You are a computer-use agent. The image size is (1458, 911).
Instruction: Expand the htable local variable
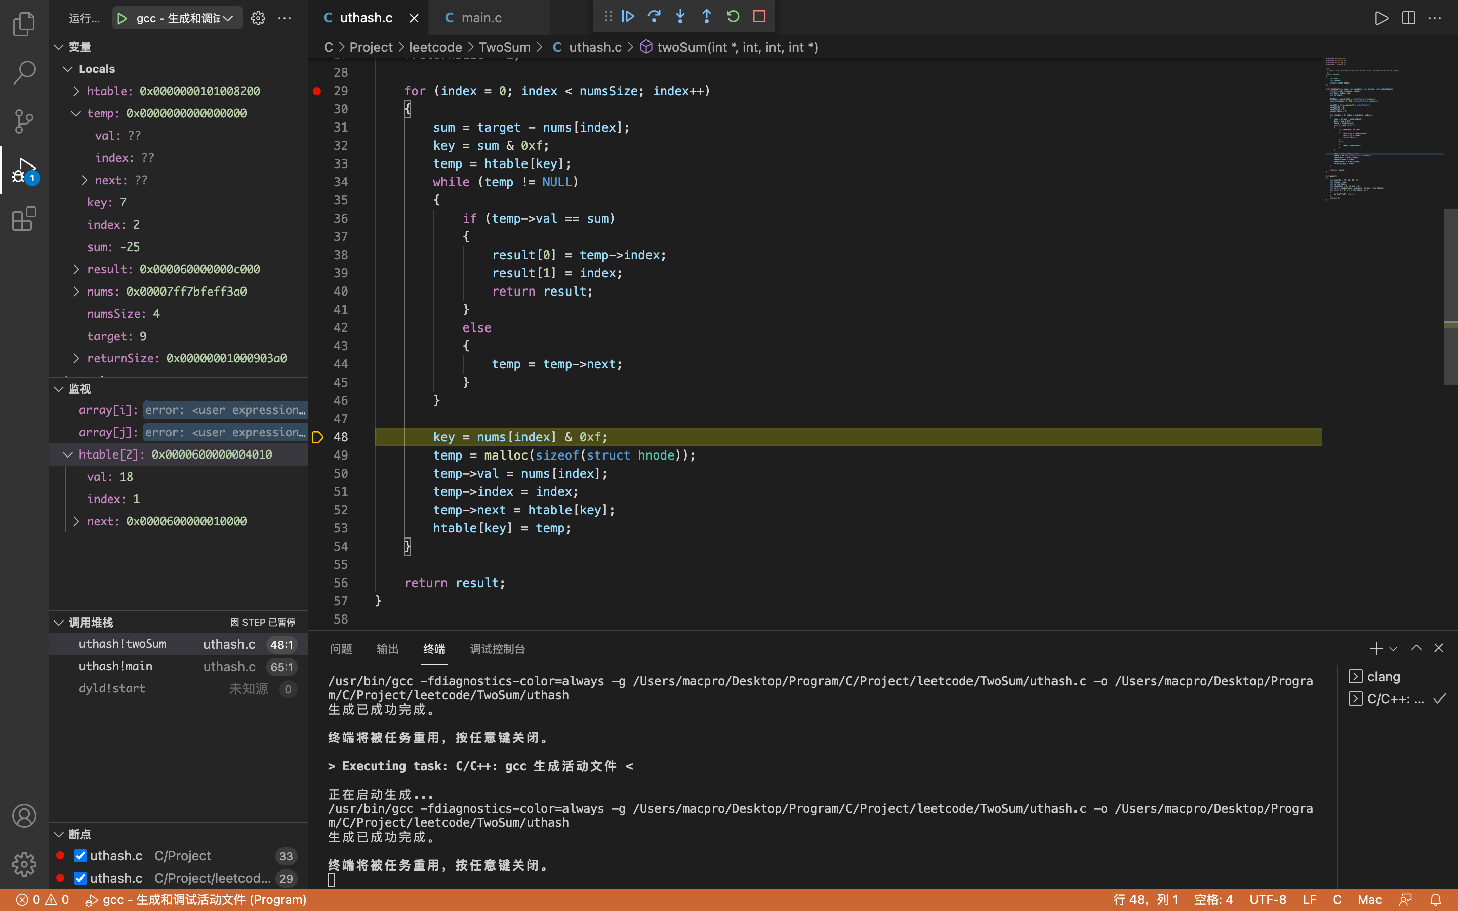coord(76,91)
